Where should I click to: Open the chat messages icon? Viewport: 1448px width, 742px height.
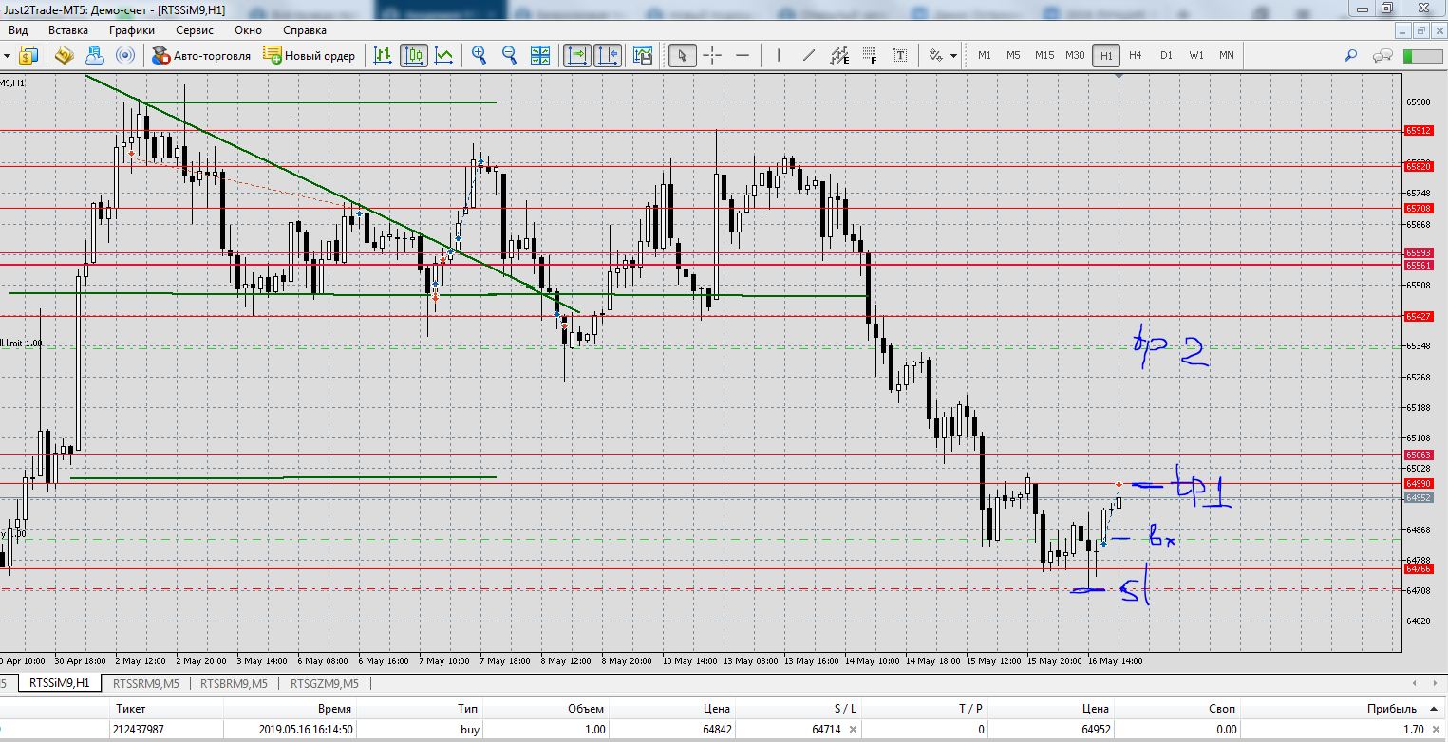(x=1382, y=55)
